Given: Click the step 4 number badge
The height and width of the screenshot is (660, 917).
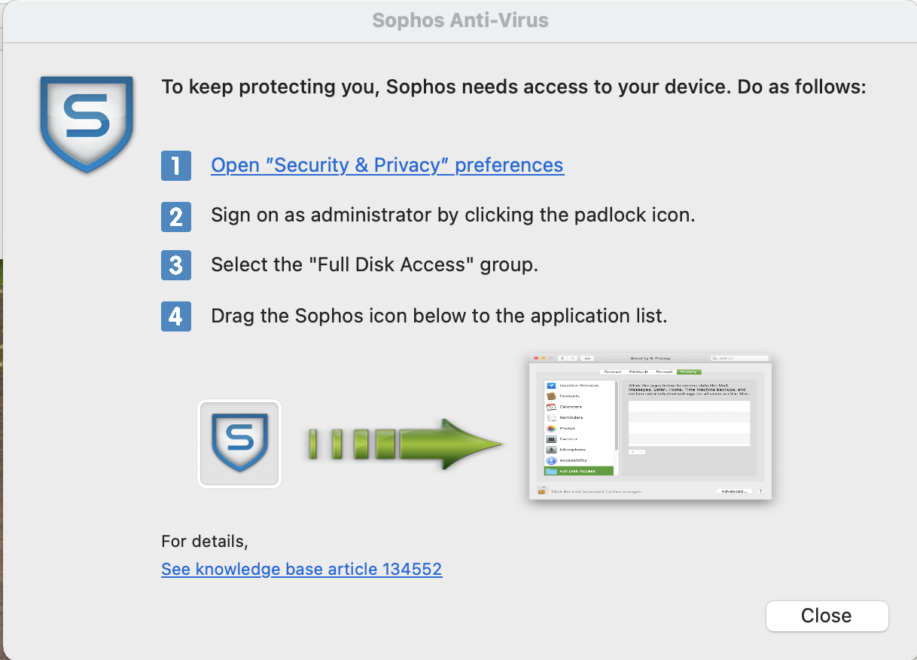Looking at the screenshot, I should pyautogui.click(x=175, y=316).
